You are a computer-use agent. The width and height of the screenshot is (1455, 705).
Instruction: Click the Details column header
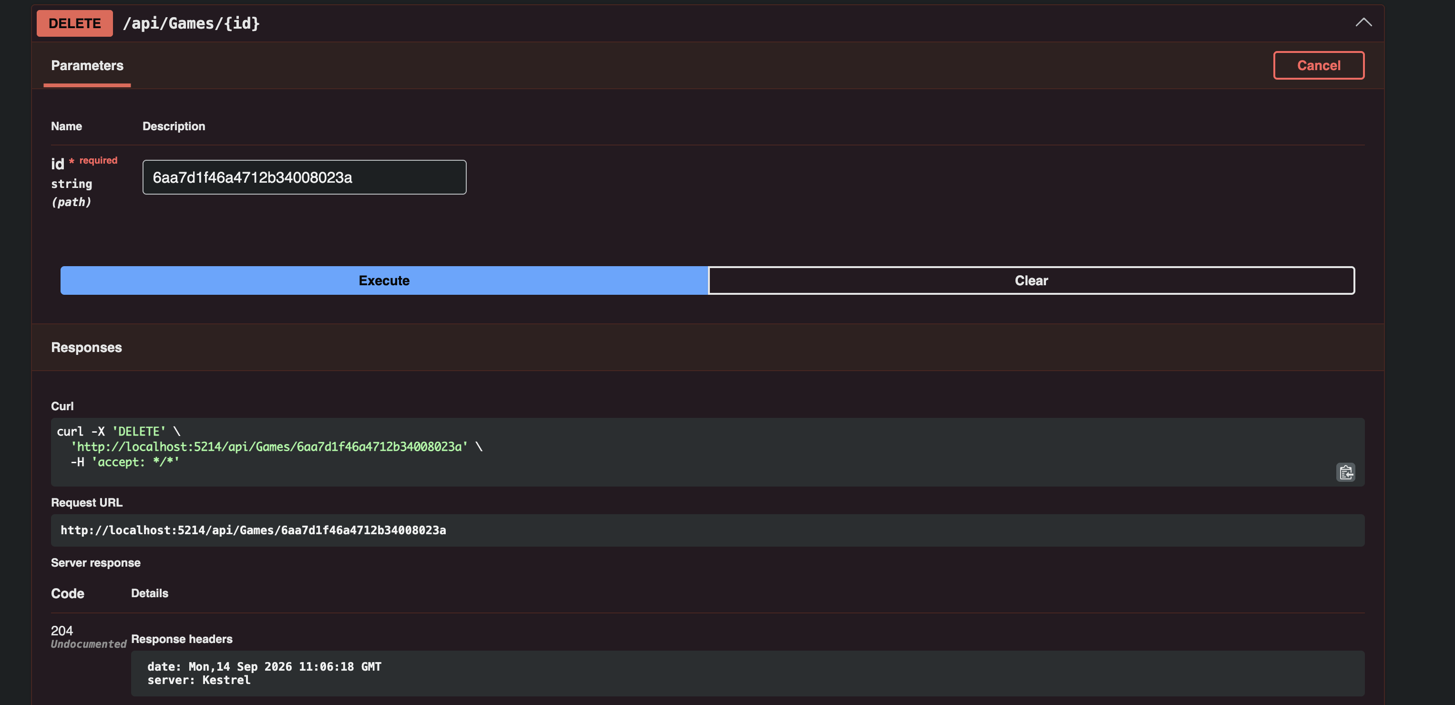[x=150, y=593]
